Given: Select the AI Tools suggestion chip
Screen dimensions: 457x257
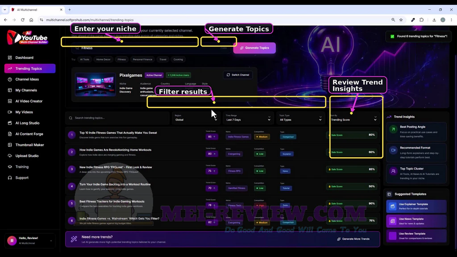Looking at the screenshot, I should coord(85,59).
